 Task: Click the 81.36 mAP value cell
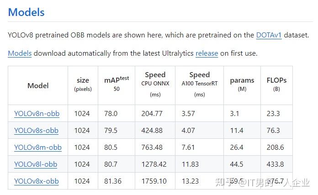tap(113, 181)
